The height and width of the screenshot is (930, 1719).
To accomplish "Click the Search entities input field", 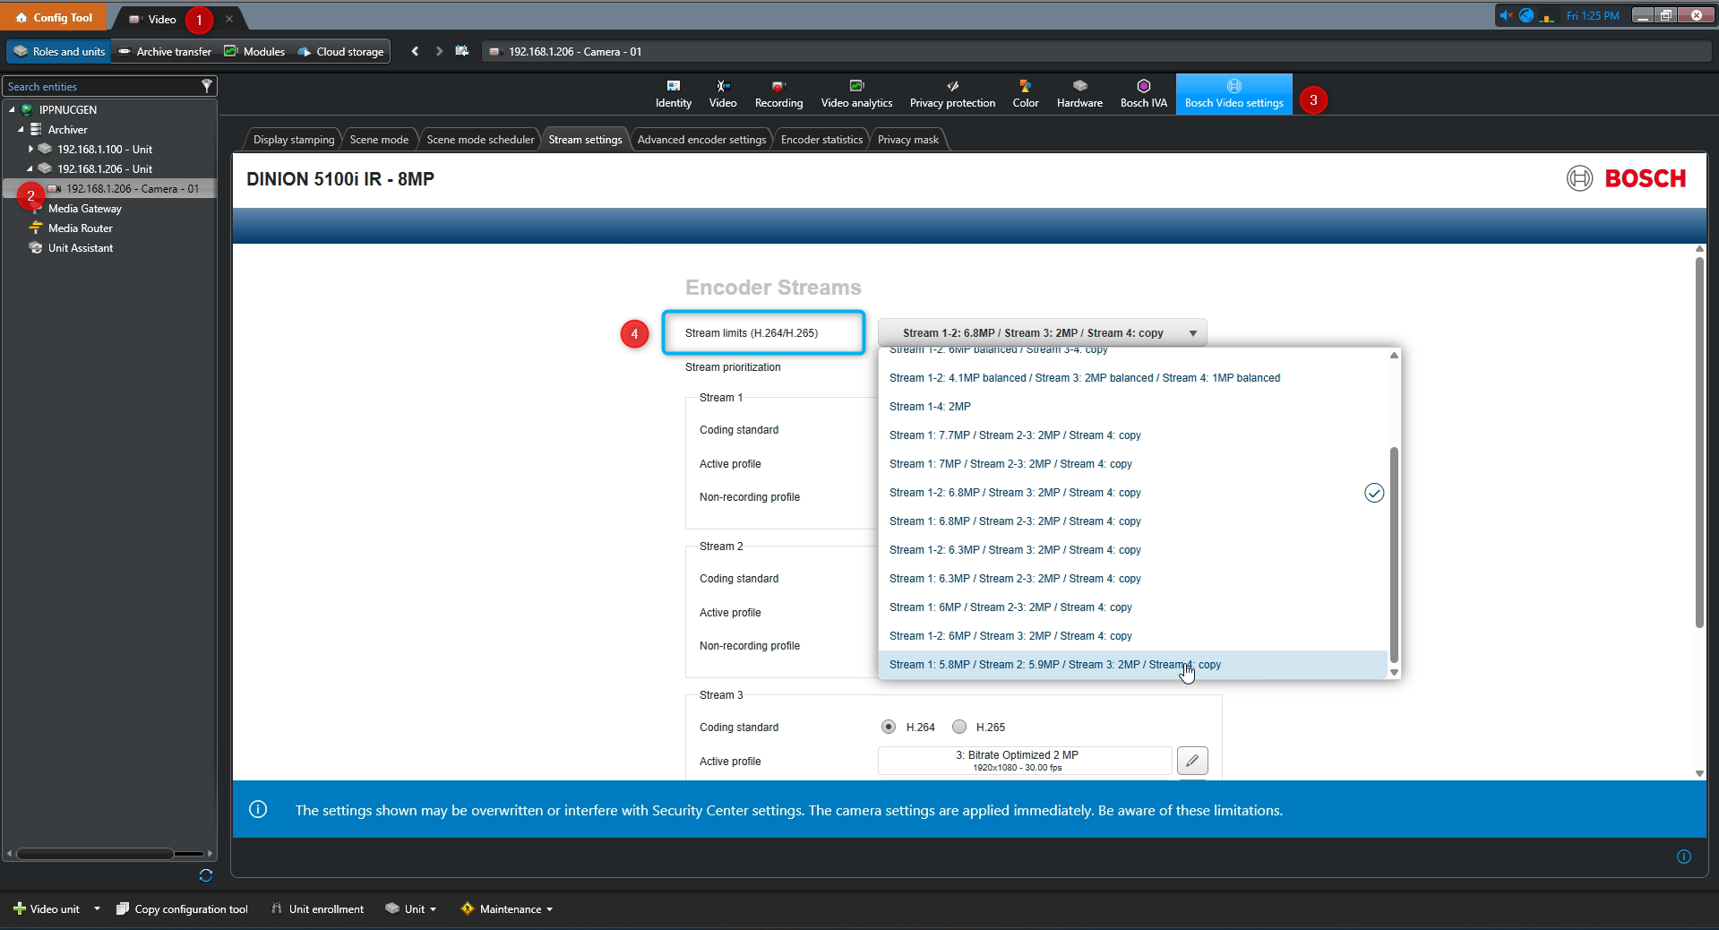I will (99, 85).
